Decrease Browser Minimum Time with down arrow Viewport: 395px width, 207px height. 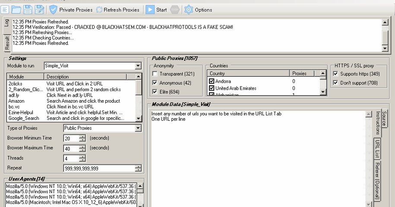pos(82,140)
